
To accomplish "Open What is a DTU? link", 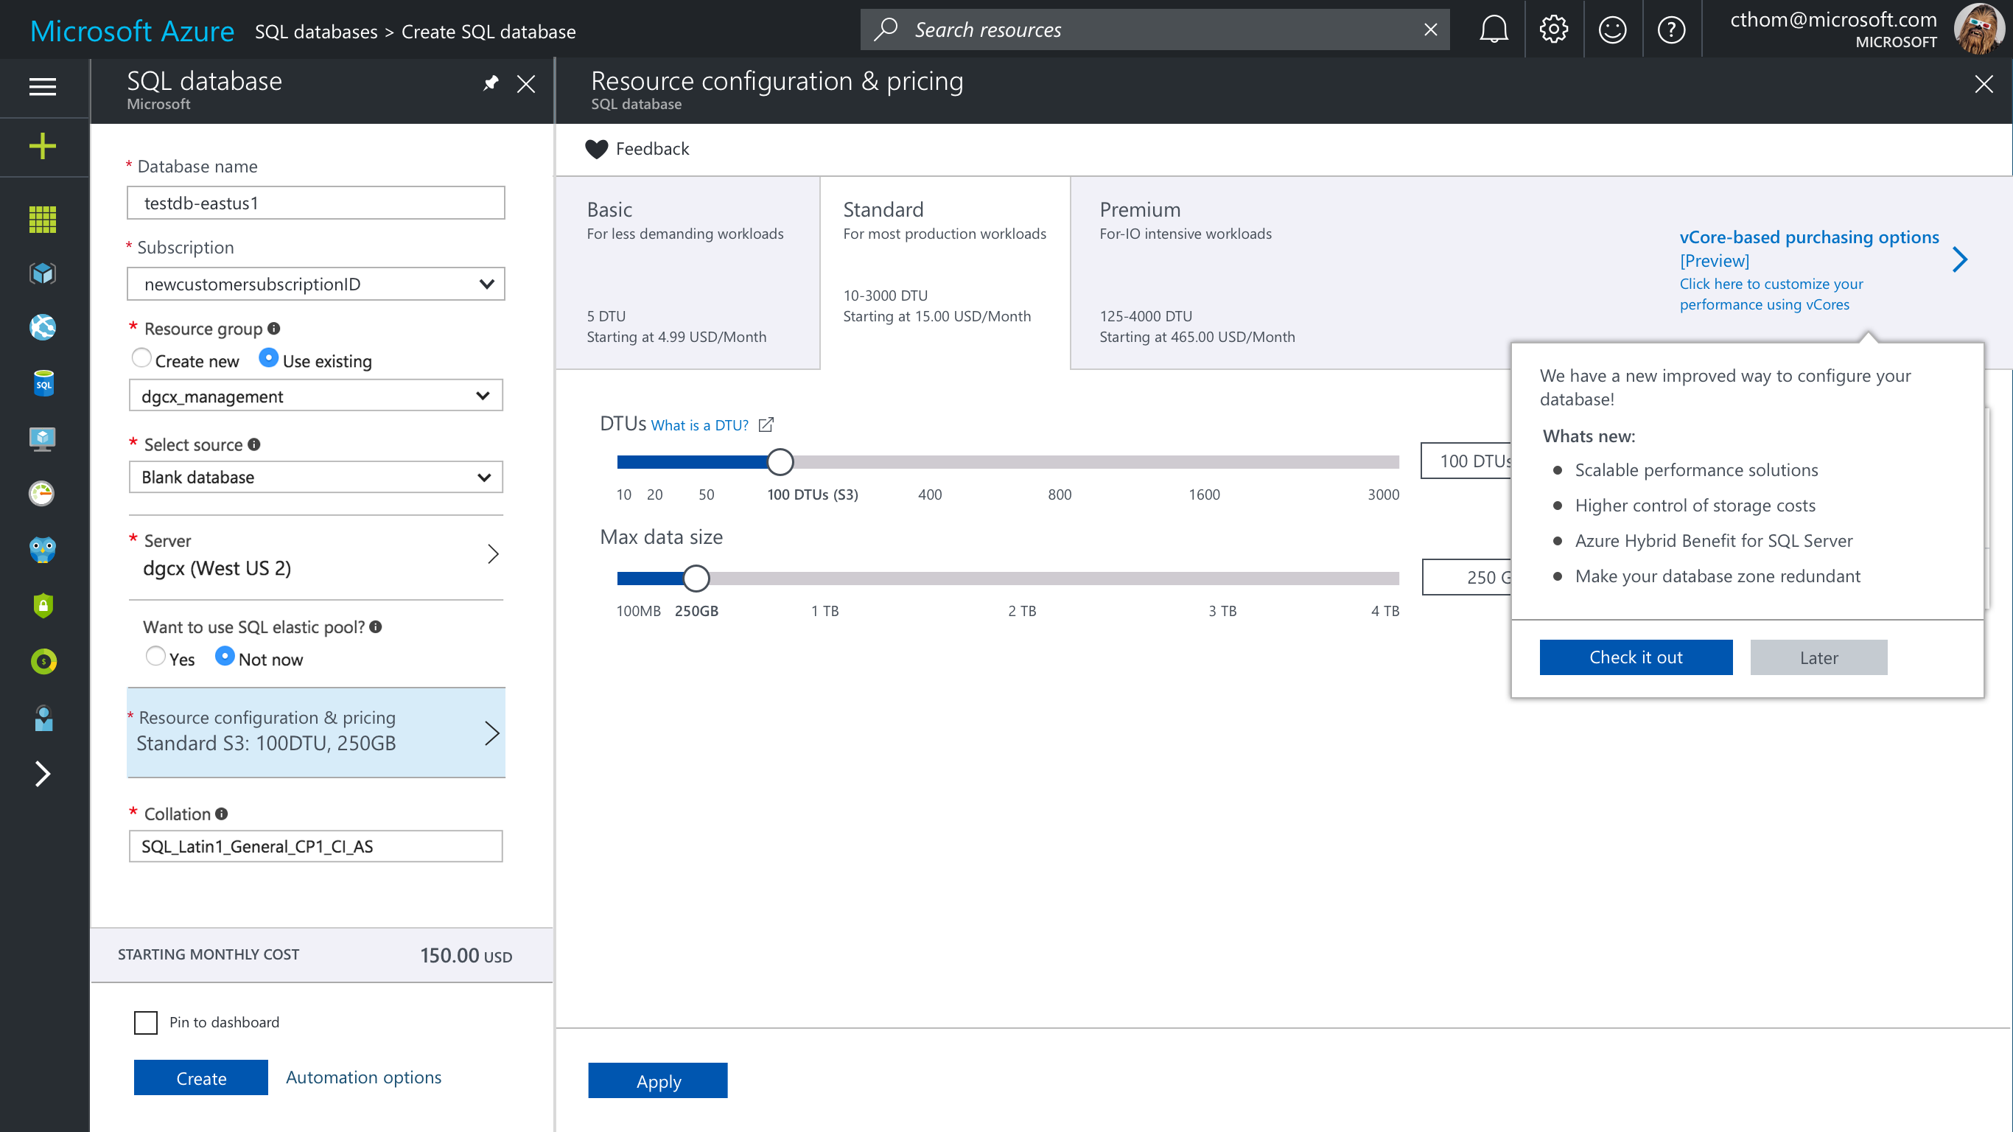I will 699,425.
